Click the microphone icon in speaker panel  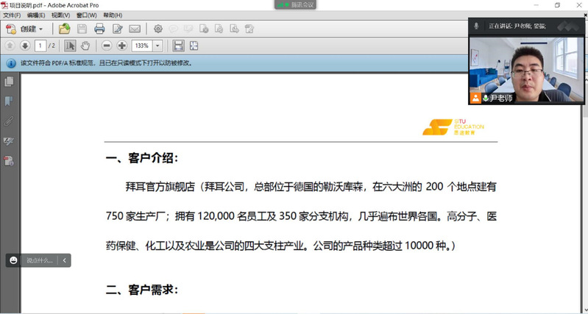click(x=476, y=26)
